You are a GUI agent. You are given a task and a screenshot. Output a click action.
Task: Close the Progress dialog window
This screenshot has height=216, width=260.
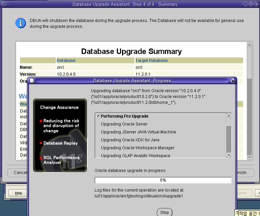(232, 81)
